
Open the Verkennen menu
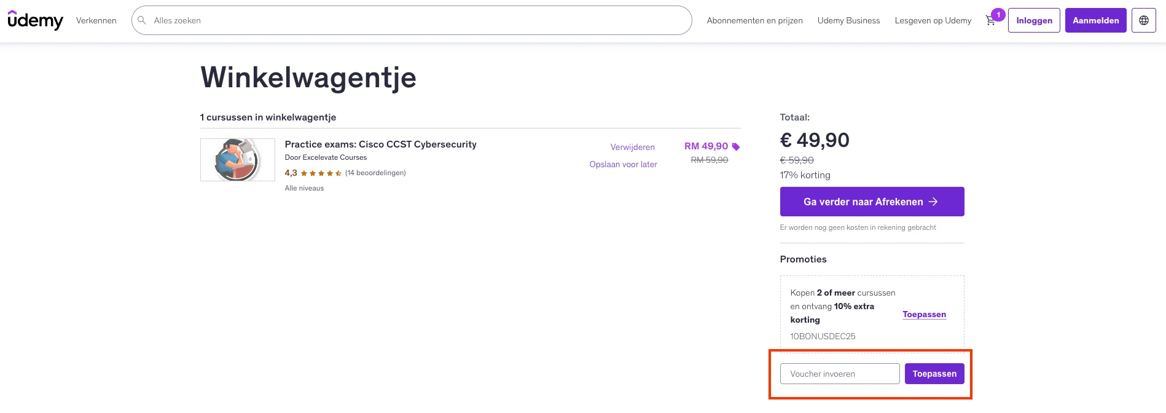[x=96, y=20]
